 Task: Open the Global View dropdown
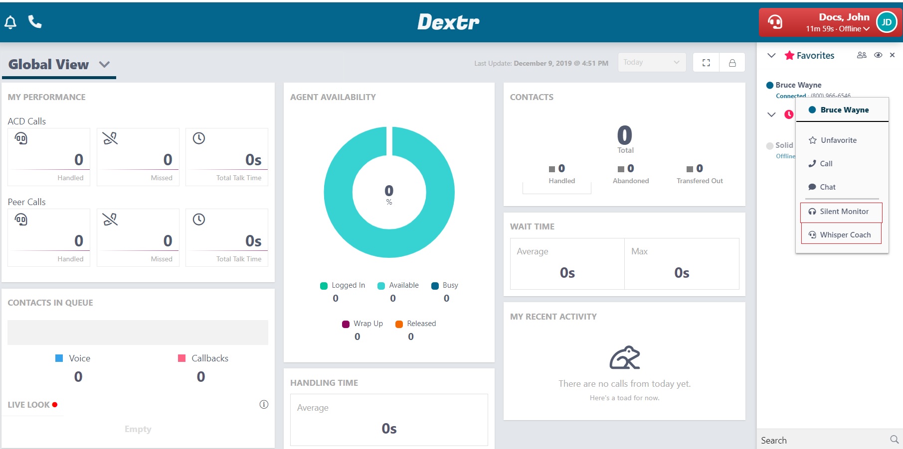[x=59, y=65]
